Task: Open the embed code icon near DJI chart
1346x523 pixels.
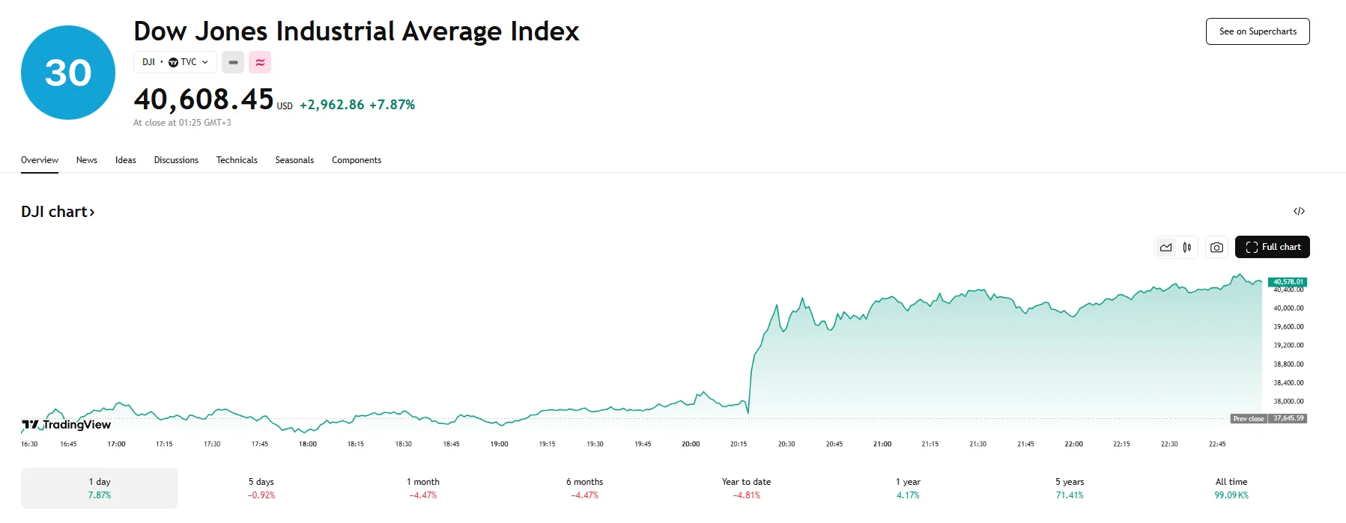Action: (1300, 211)
